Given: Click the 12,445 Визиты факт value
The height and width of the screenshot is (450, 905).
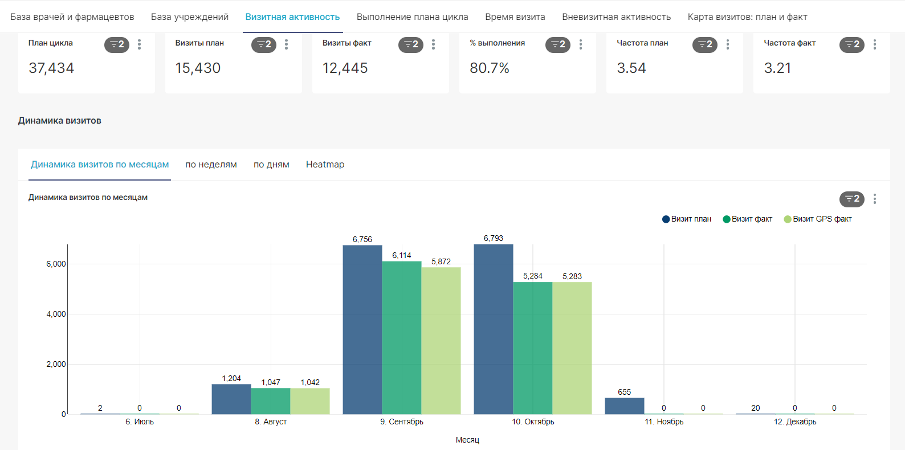Looking at the screenshot, I should [x=345, y=68].
